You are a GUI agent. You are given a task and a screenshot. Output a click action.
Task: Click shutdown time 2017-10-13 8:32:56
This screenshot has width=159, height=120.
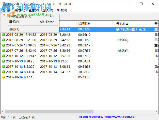(x=54, y=61)
